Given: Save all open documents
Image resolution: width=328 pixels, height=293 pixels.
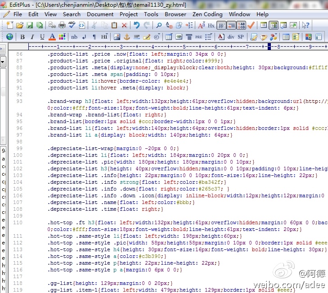Looking at the screenshot, I should click(40, 25).
